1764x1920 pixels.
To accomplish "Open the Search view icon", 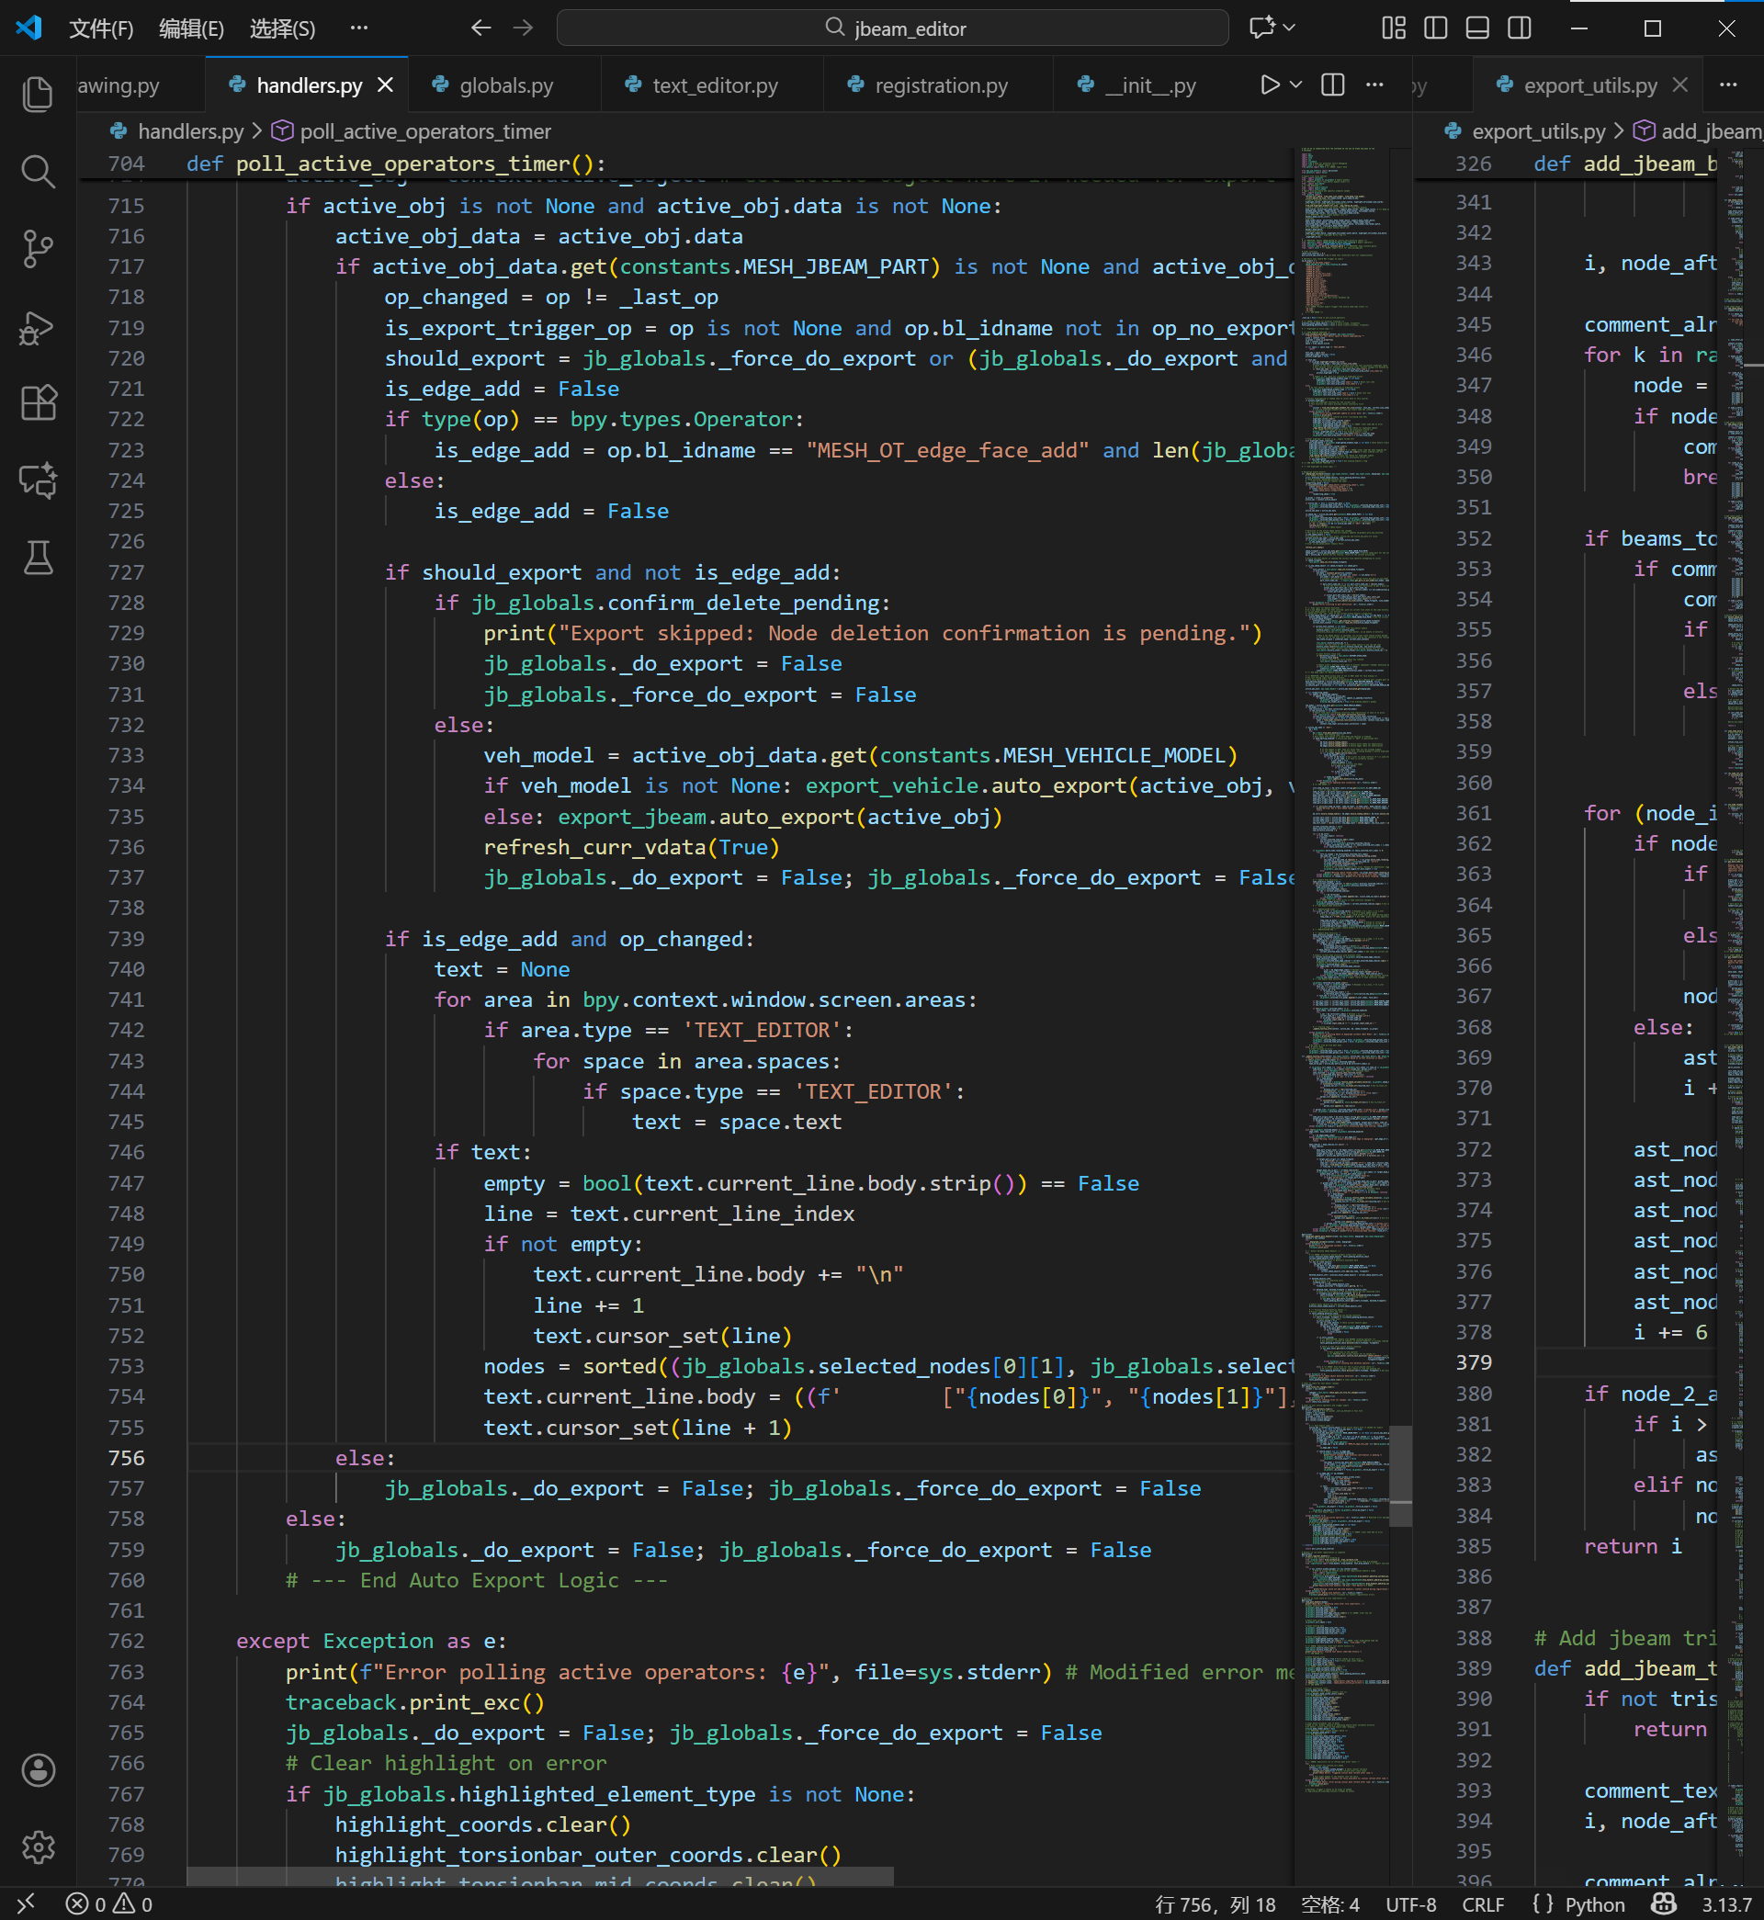I will tap(38, 172).
